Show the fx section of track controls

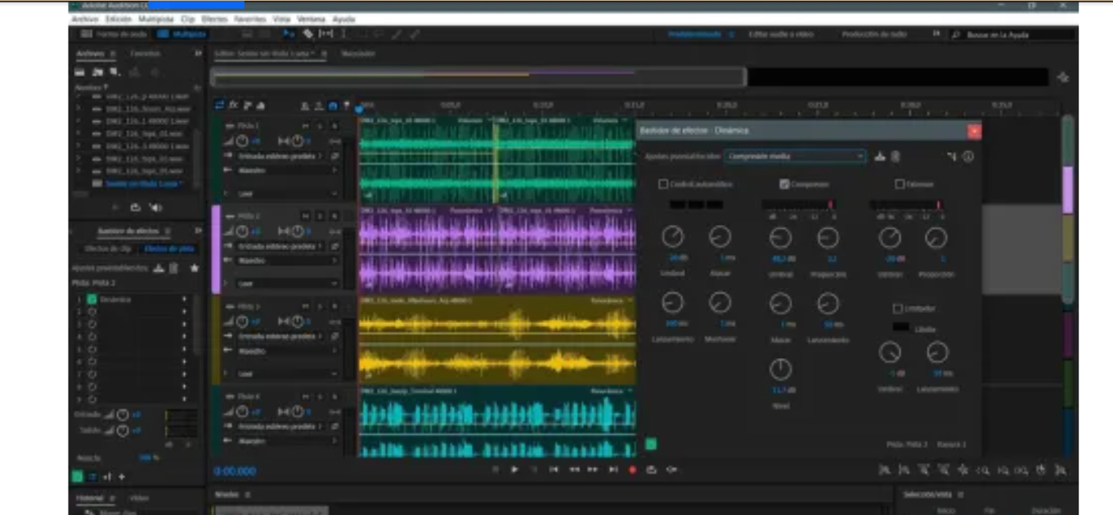coord(233,105)
